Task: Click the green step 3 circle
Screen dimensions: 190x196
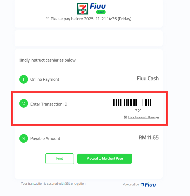Action: pos(24,138)
